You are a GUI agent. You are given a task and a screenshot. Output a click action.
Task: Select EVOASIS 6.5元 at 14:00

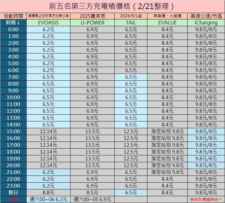pos(48,125)
